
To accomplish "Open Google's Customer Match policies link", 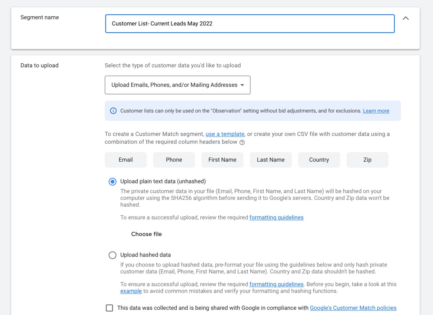I will 353,308.
